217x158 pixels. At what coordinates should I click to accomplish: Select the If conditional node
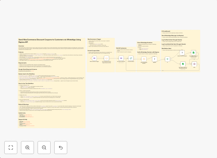click(x=167, y=59)
